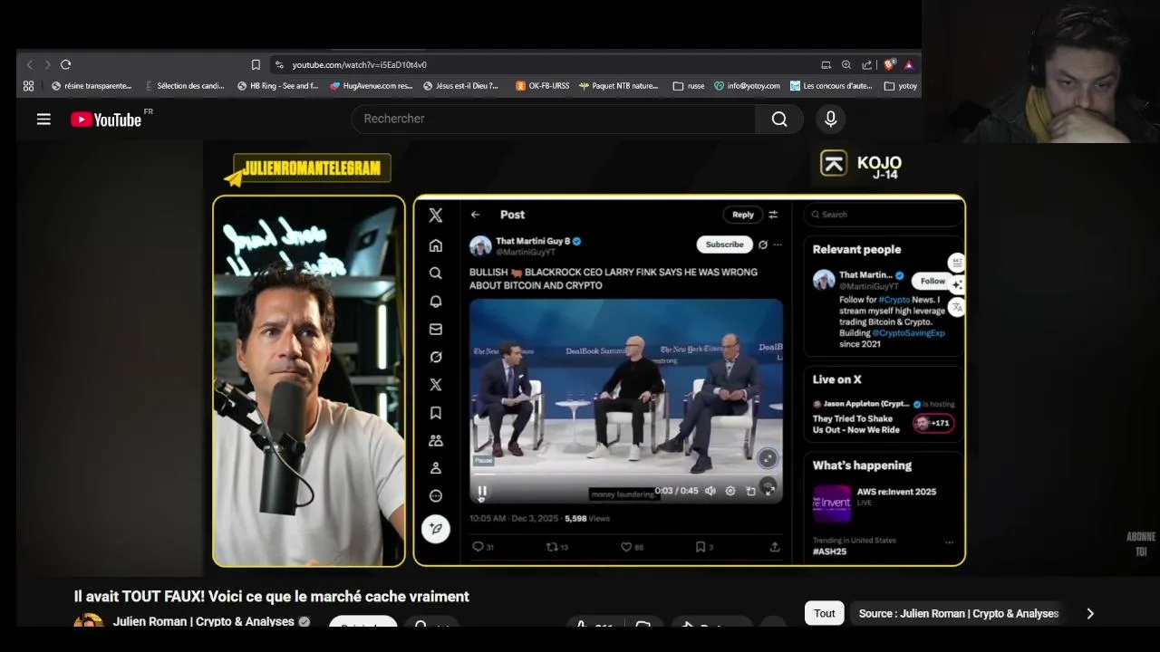The height and width of the screenshot is (652, 1160).
Task: Open the bookmarks bar apps grid icon
Action: click(28, 86)
